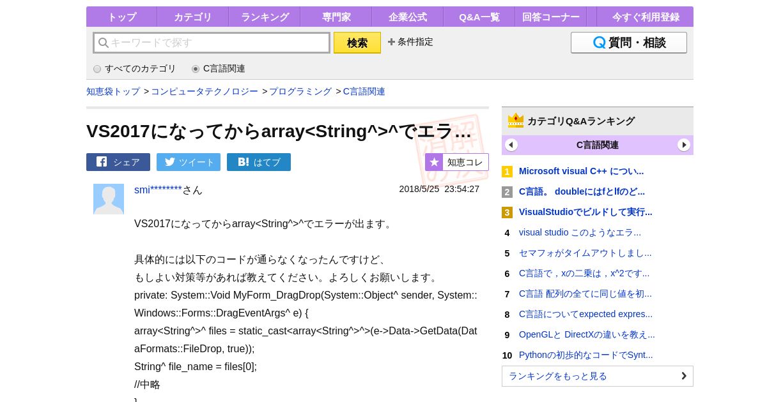767x402 pixels.
Task: Click the rank 3 number badge
Action: (x=507, y=212)
